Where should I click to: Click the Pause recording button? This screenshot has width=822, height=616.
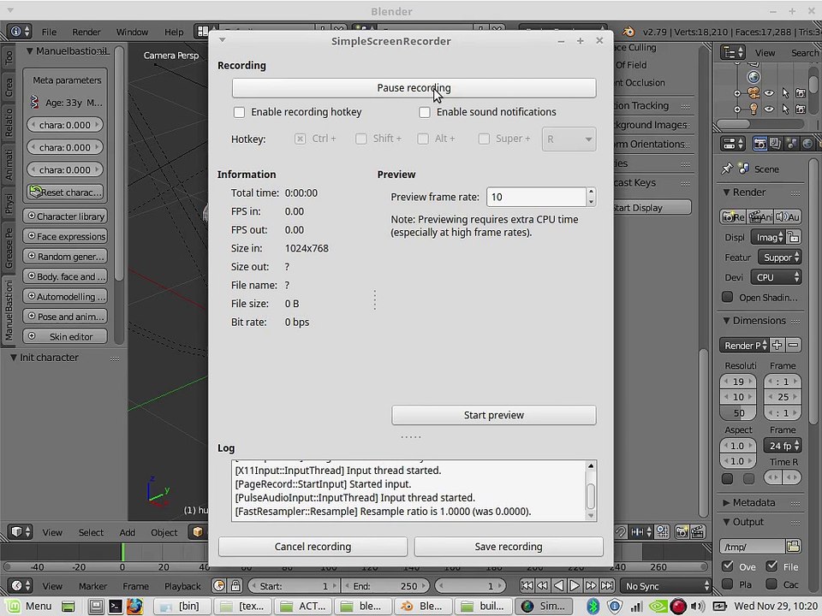coord(414,88)
